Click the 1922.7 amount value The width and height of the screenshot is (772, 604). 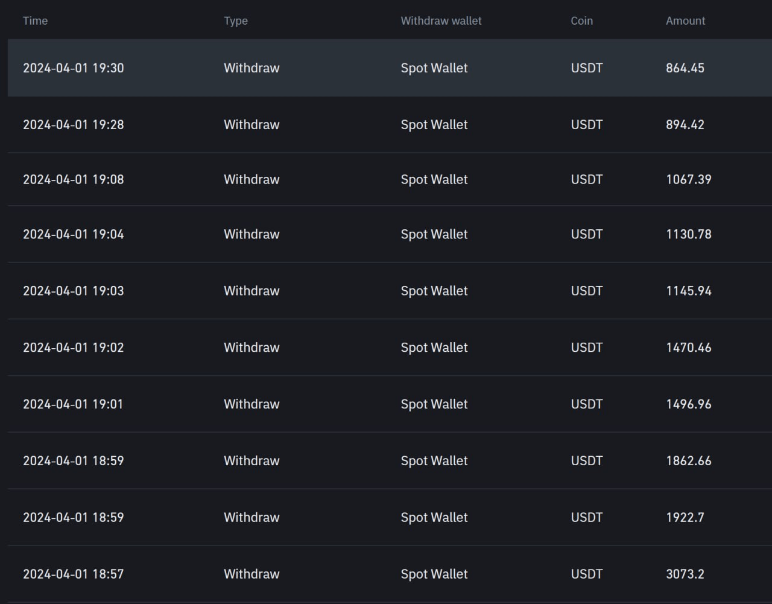(685, 518)
